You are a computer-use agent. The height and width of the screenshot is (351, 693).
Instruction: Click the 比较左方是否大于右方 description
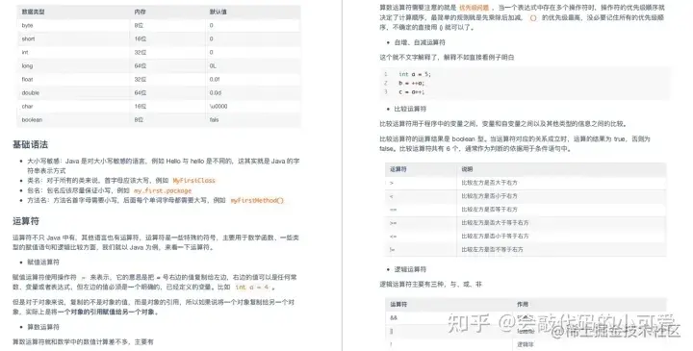(489, 183)
